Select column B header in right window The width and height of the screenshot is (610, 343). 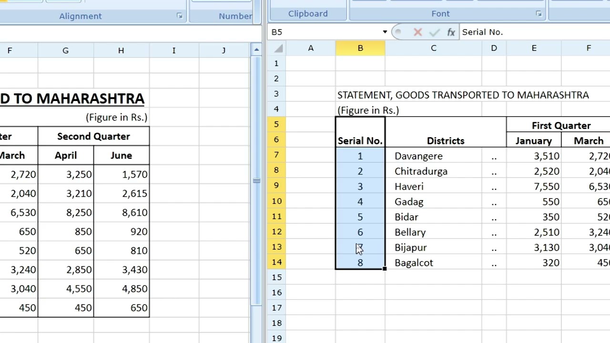coord(360,48)
